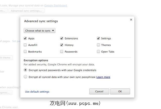161x109 pixels.
Task: Disable History sync checkbox
Action: [62, 45]
